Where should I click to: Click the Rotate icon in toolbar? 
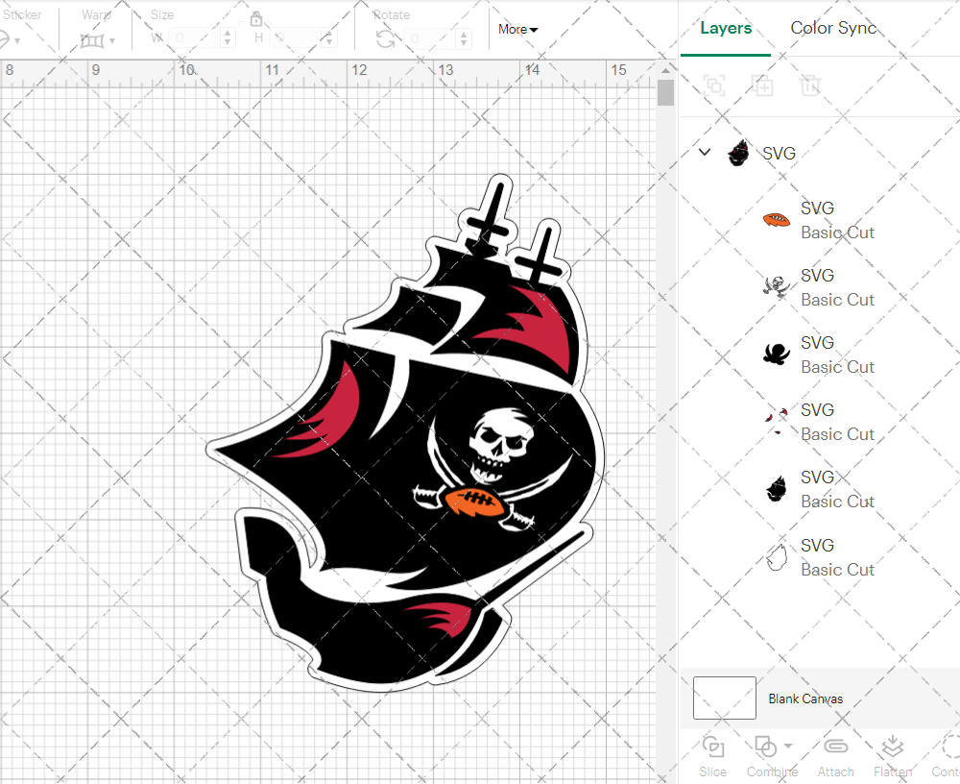(385, 38)
